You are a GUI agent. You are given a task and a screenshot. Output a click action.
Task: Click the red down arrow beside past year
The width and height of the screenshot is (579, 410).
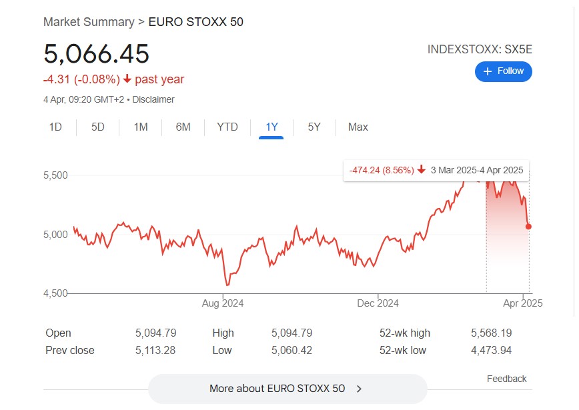(127, 79)
